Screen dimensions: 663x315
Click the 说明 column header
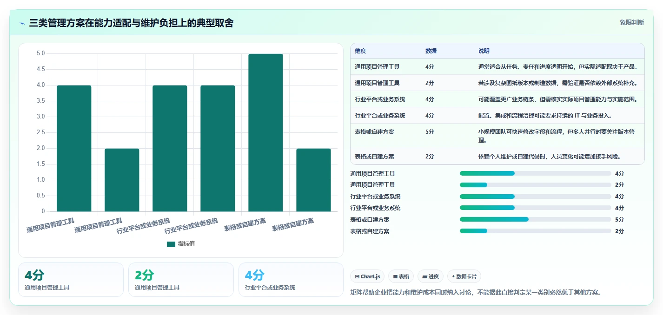(x=484, y=51)
